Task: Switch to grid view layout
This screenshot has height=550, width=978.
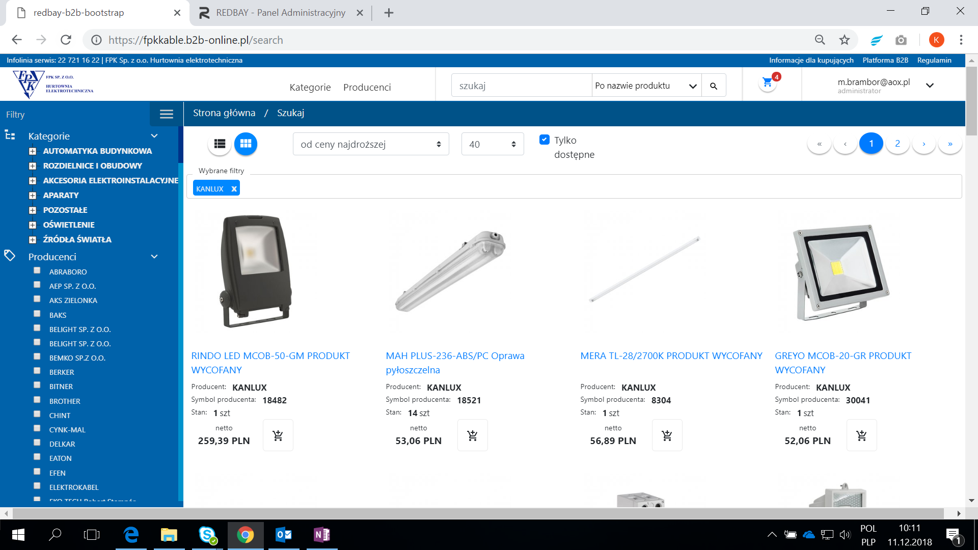Action: coord(246,144)
